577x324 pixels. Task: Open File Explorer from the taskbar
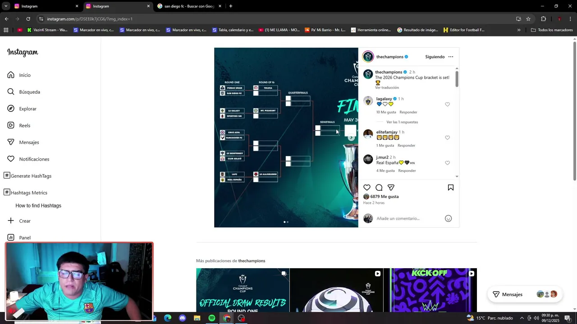tap(197, 318)
